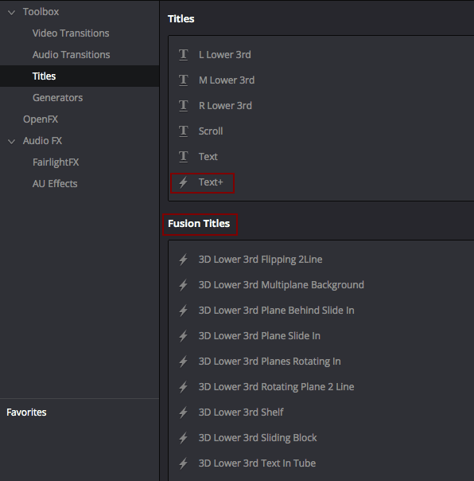Select the plain Text title item
The height and width of the screenshot is (481, 474).
pyautogui.click(x=208, y=157)
